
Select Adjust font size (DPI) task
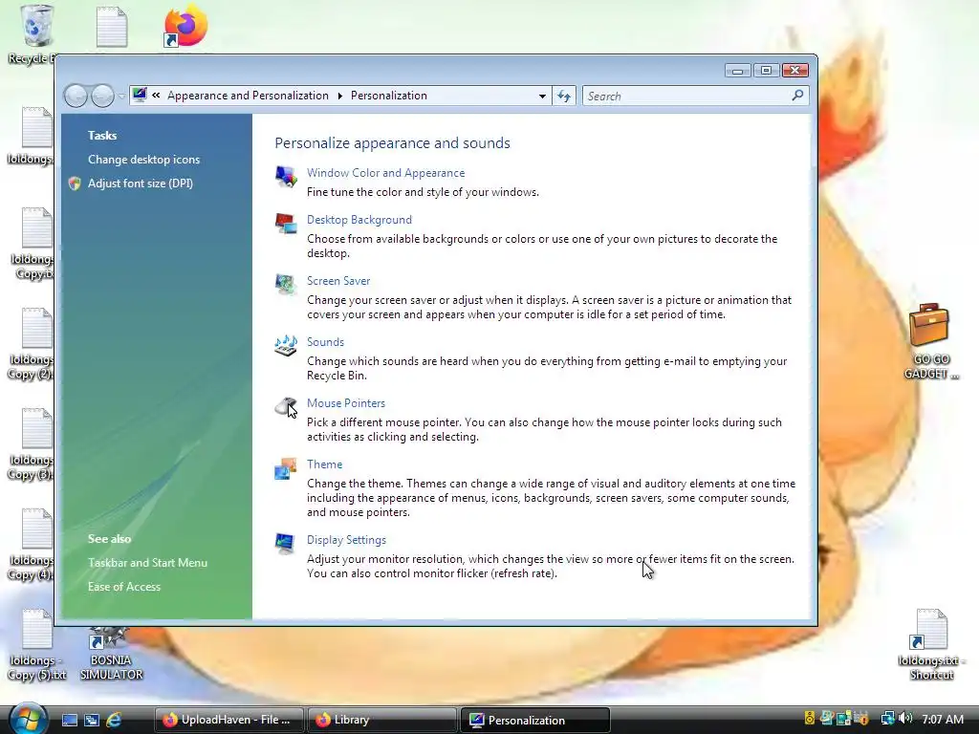[x=141, y=183]
